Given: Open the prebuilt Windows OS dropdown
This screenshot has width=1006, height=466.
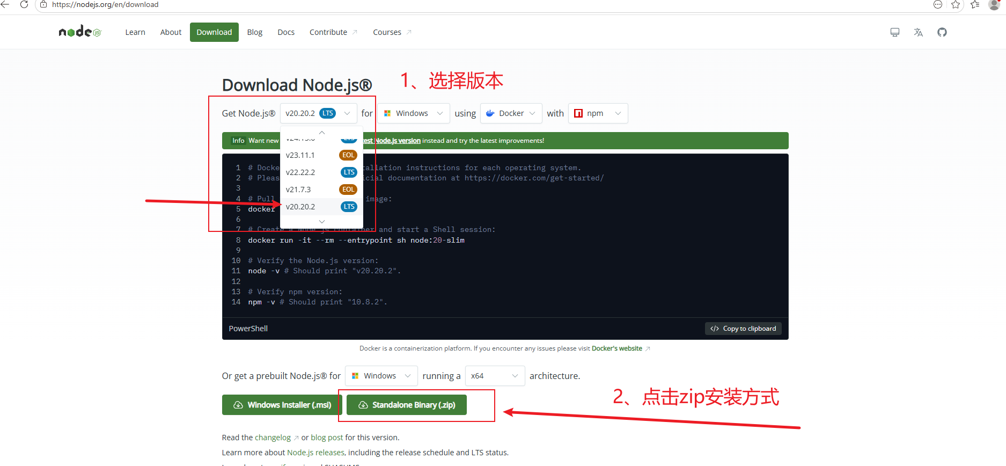Looking at the screenshot, I should point(381,376).
